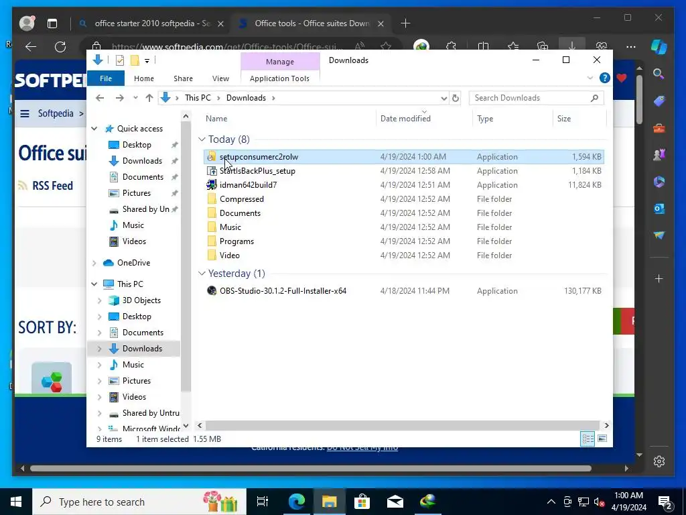Select the Programs folder icon
This screenshot has height=515, width=686.
point(212,241)
